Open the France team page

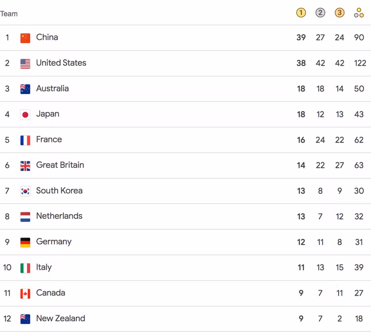point(49,139)
